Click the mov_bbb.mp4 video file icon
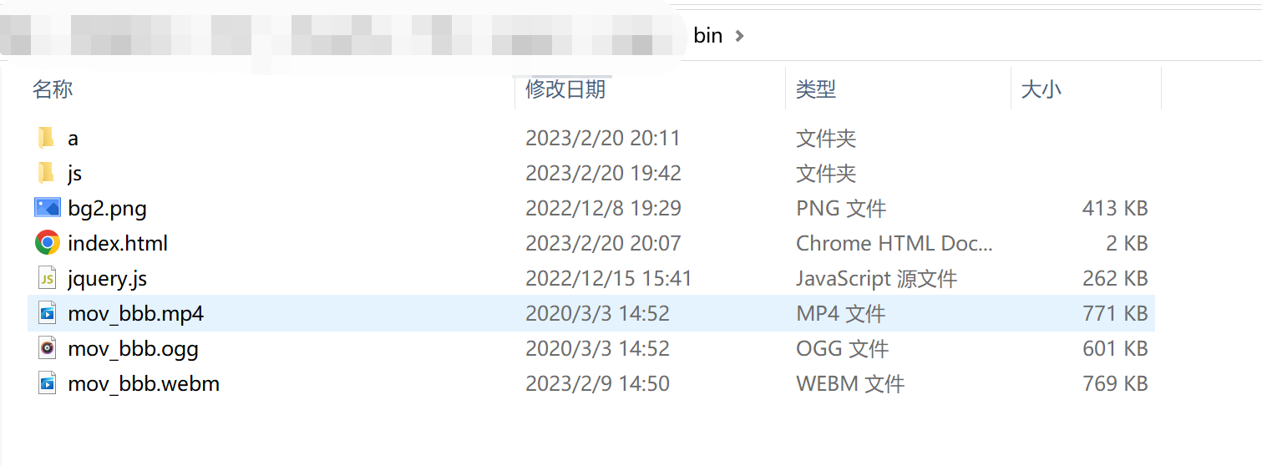This screenshot has width=1262, height=466. [x=47, y=313]
